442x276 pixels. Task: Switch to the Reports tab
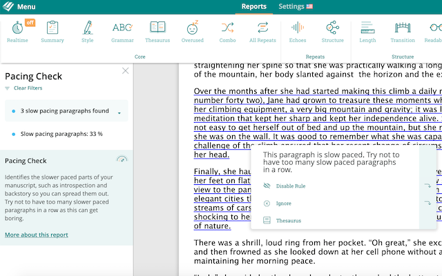point(253,6)
